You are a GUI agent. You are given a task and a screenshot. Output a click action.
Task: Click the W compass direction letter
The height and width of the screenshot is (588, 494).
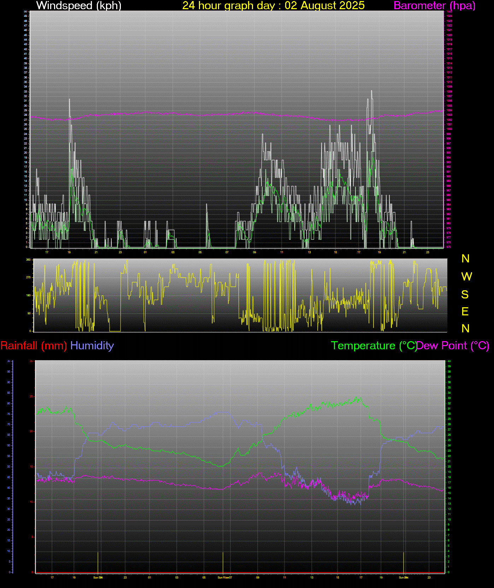click(466, 277)
